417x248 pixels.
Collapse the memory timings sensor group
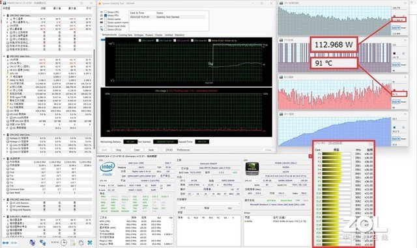4,158
